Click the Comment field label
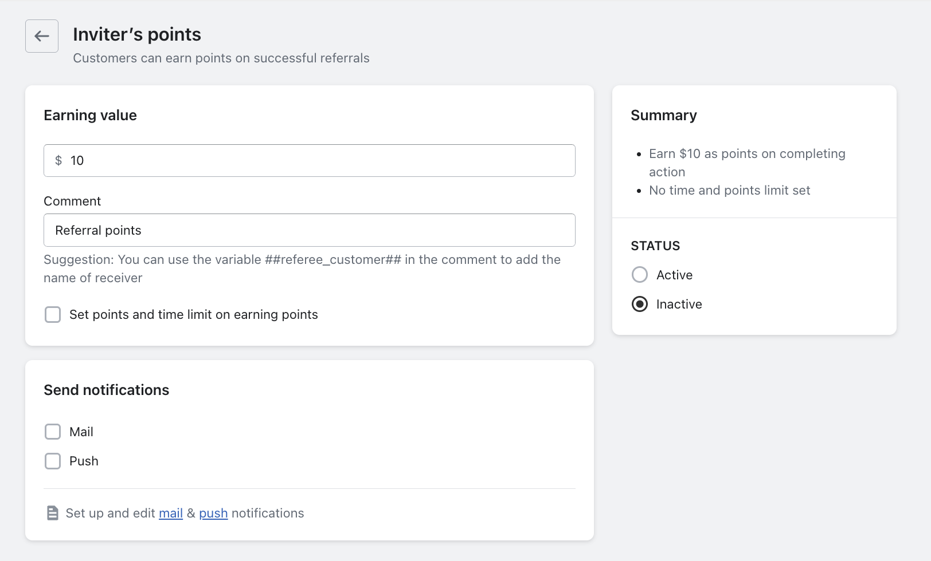This screenshot has width=931, height=561. click(72, 201)
